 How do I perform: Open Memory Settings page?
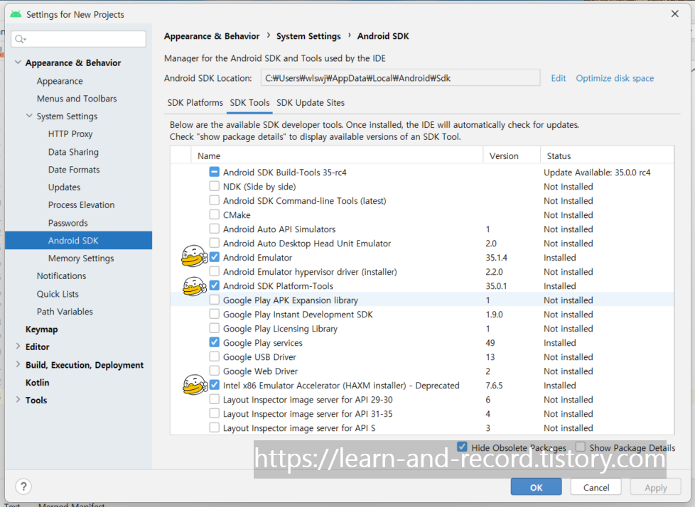pyautogui.click(x=81, y=258)
